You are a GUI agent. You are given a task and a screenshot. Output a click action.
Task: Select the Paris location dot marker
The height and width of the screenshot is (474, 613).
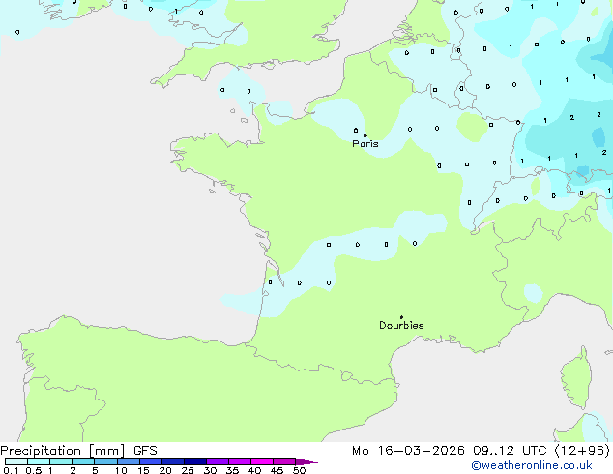[x=365, y=135]
